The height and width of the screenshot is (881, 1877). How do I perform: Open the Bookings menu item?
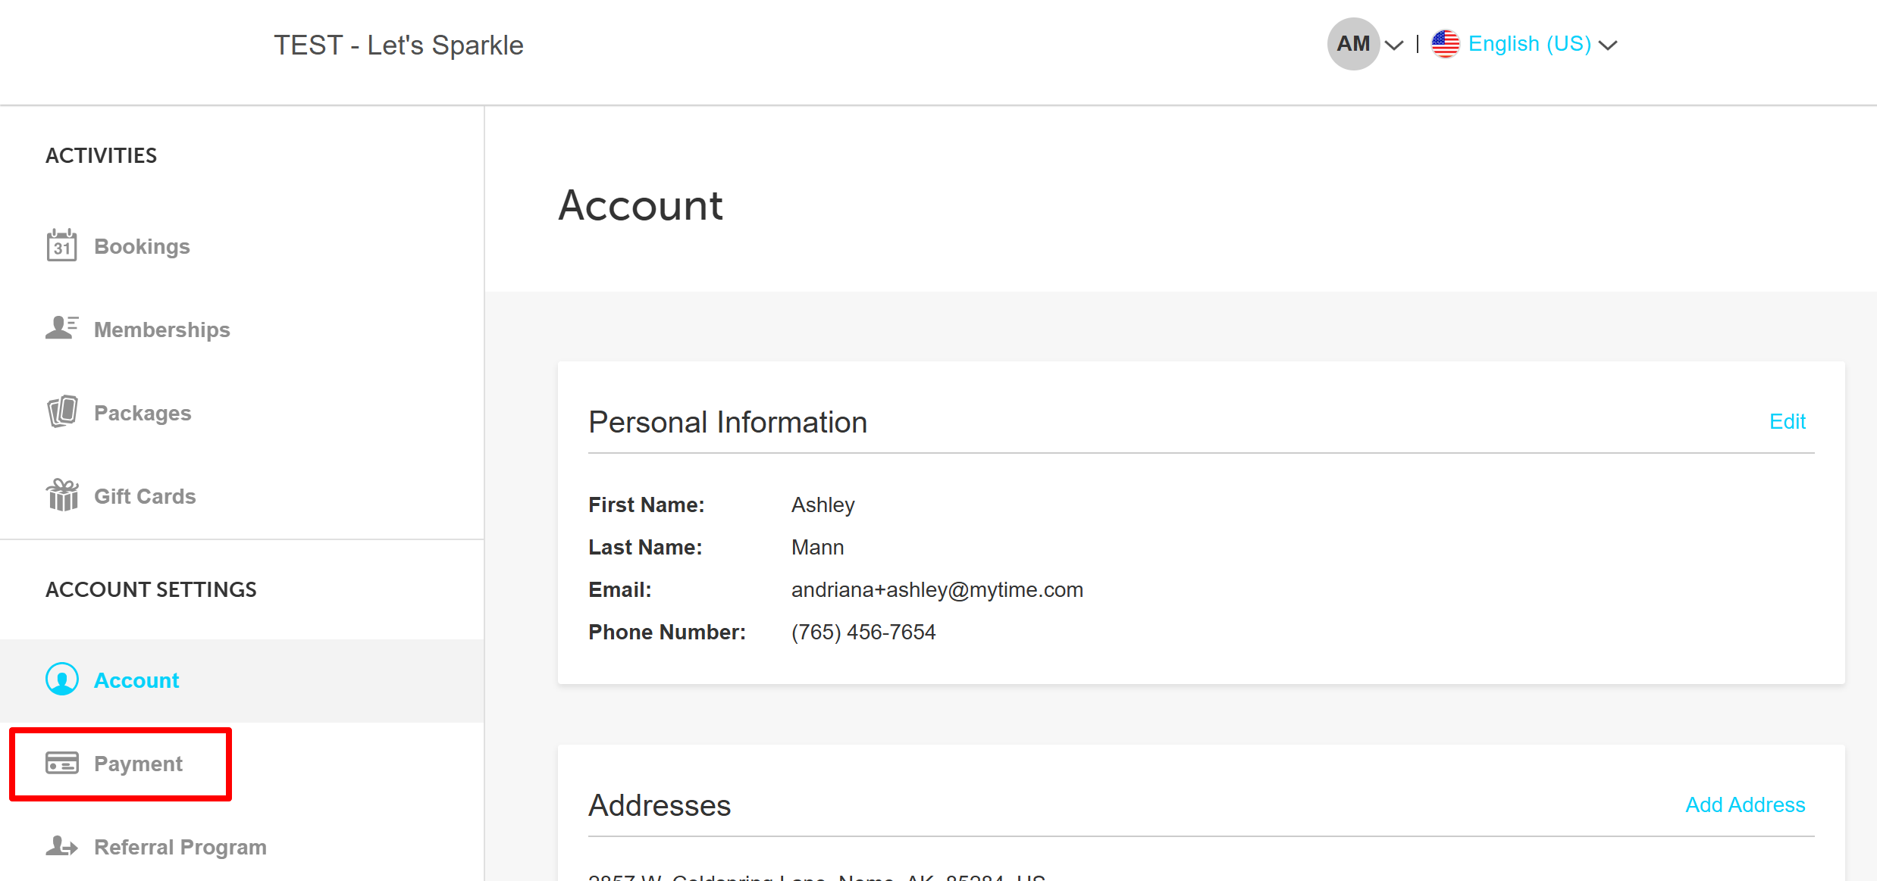click(x=142, y=246)
